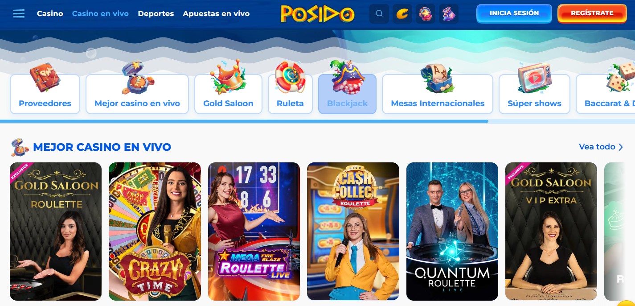Screen dimensions: 635x306
Task: Select the Proveedores category with book icon
Action: 45,94
